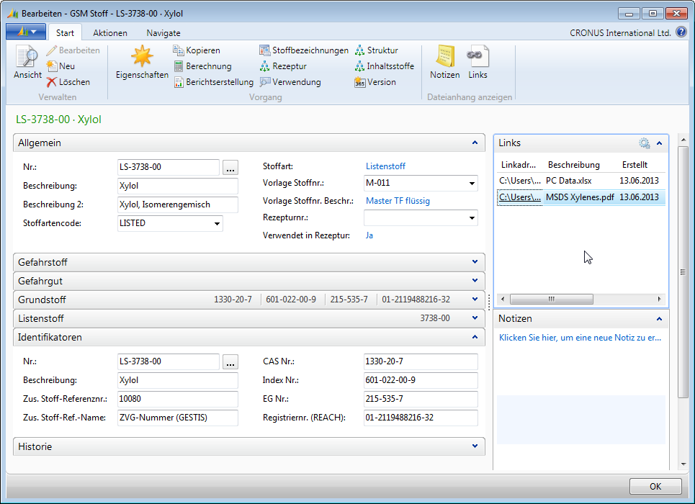Open Links panel settings gear
695x504 pixels.
[644, 143]
